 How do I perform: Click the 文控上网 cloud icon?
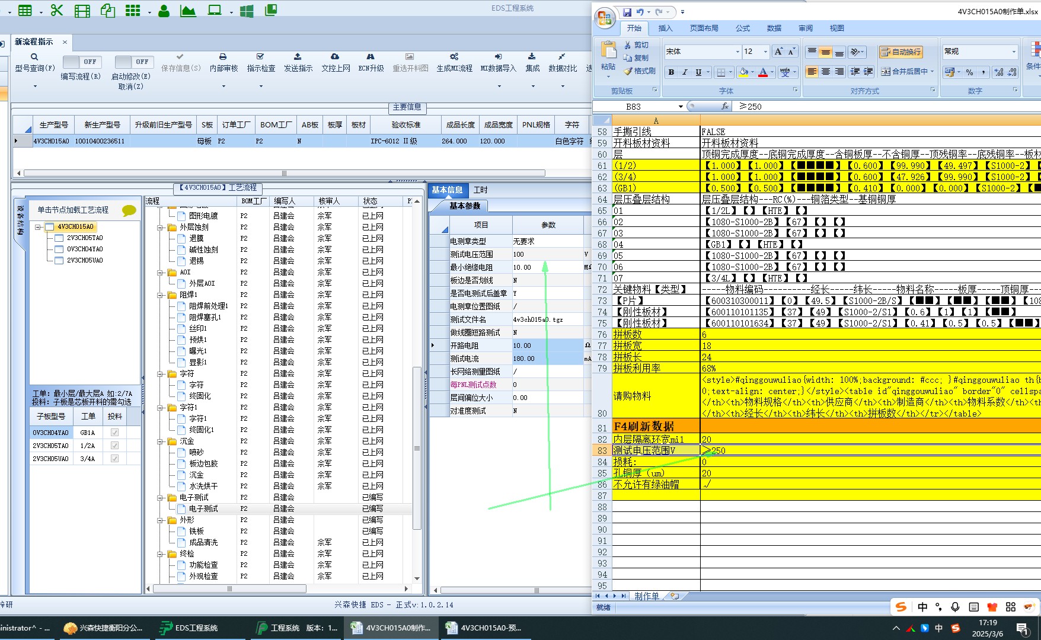(x=335, y=56)
